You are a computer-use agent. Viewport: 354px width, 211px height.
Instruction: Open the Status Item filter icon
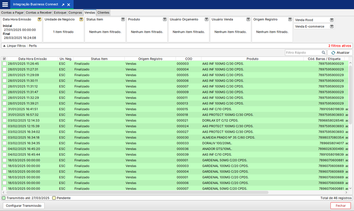click(x=123, y=20)
